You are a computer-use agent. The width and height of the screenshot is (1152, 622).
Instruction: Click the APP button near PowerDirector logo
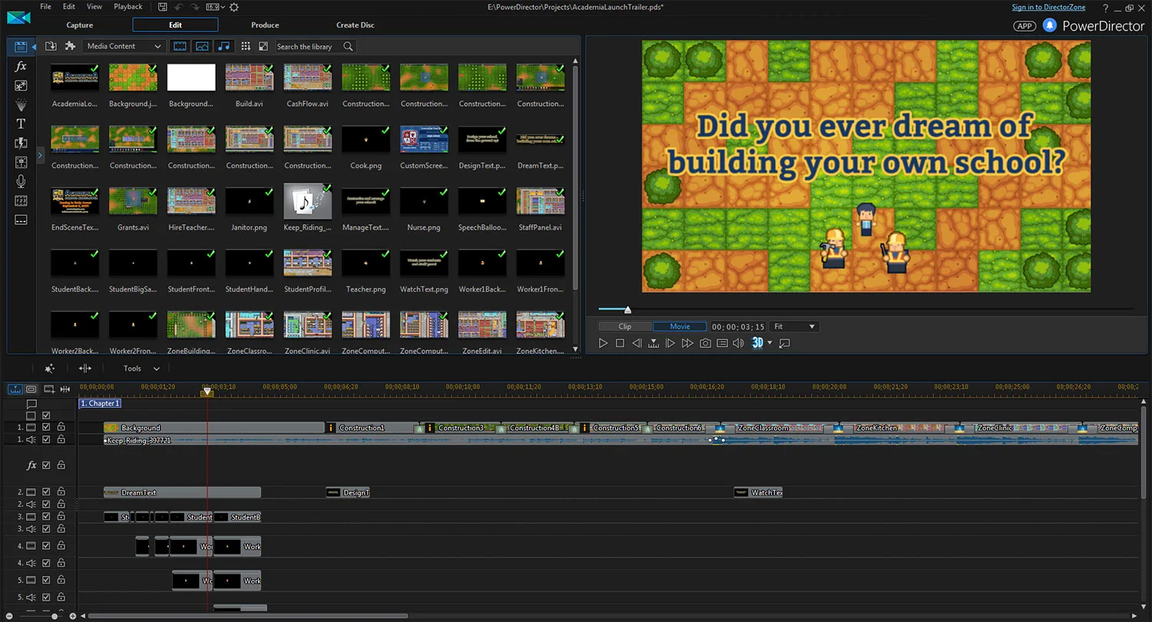(1025, 25)
